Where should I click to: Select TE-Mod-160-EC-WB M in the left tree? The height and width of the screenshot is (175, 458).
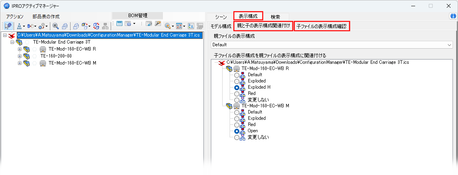[x=73, y=63]
